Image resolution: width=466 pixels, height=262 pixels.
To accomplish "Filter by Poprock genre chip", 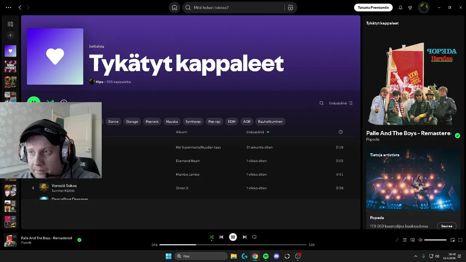I will click(x=152, y=122).
